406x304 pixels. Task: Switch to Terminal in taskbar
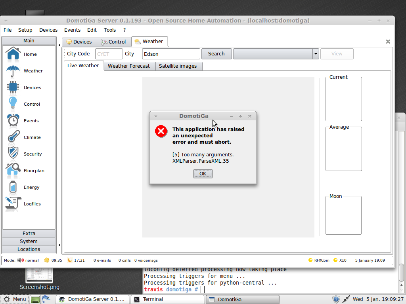(x=168, y=299)
